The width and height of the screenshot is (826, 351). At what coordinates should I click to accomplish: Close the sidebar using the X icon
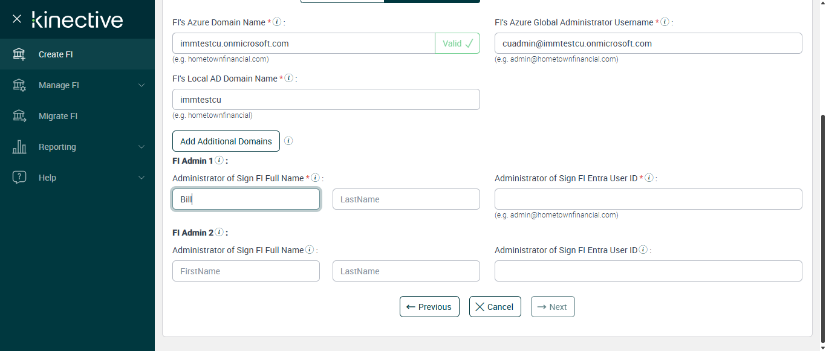17,19
